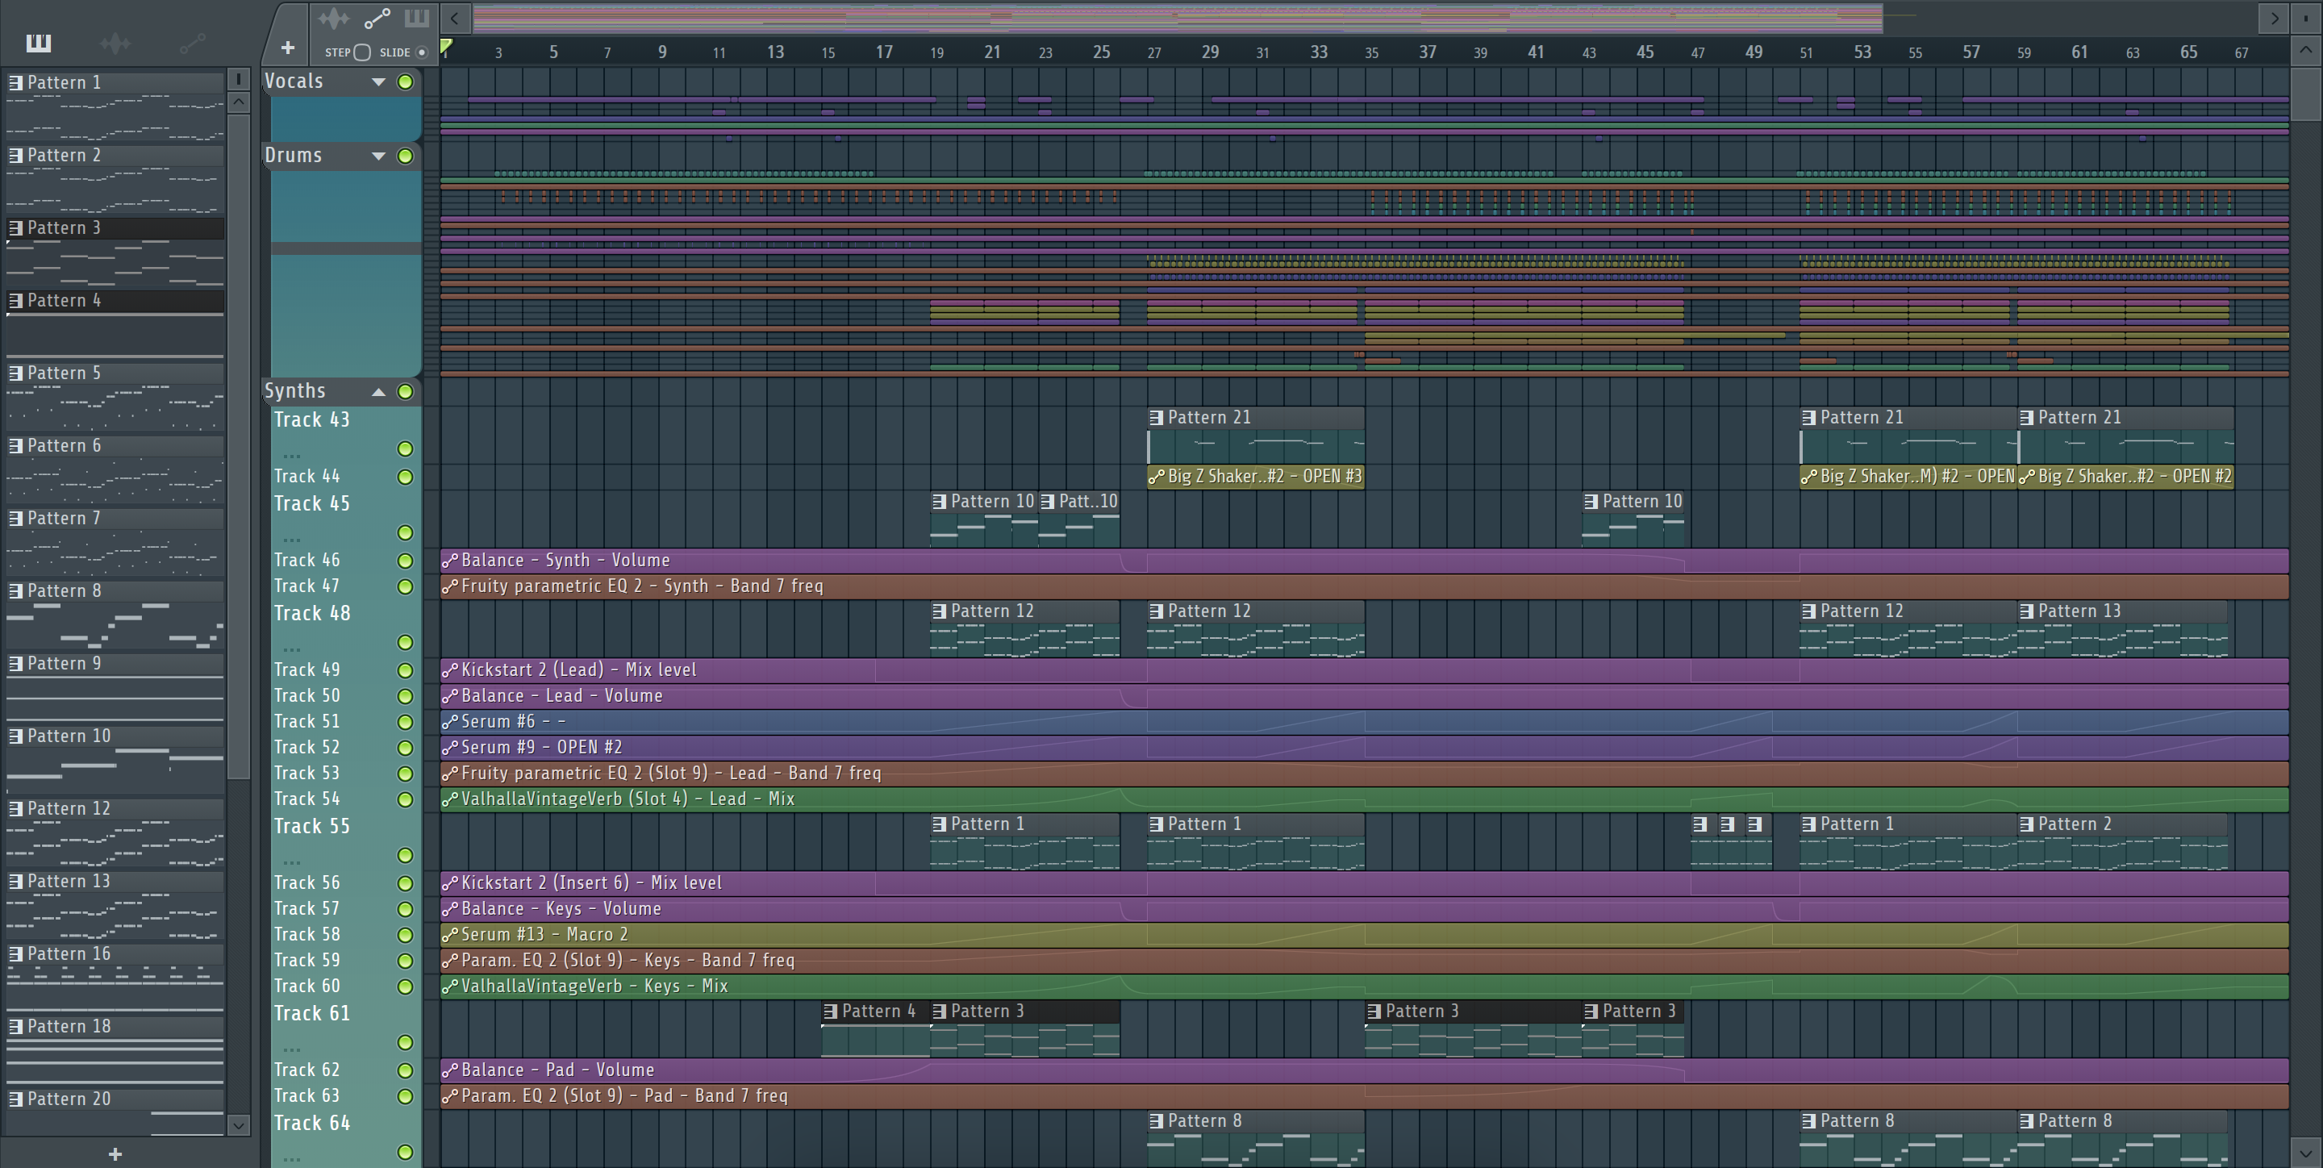Add new pattern with plus below picker
This screenshot has width=2323, height=1168.
[115, 1153]
